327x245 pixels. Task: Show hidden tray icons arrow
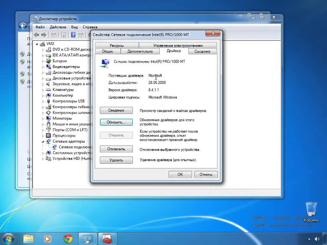click(309, 239)
